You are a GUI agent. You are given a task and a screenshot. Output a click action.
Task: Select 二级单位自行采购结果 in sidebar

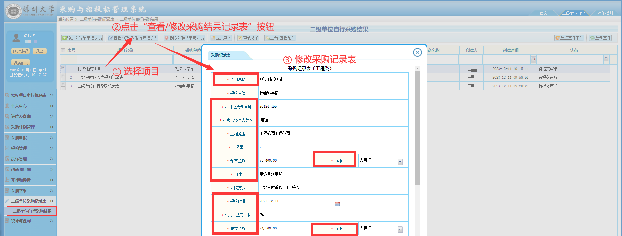[32, 211]
